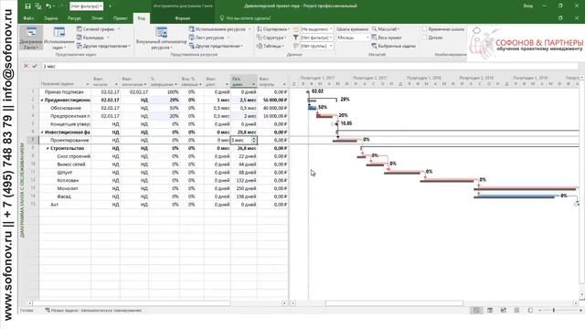This screenshot has height=329, width=585.
Task: Open the % завершения column filter arrow
Action: click(176, 84)
